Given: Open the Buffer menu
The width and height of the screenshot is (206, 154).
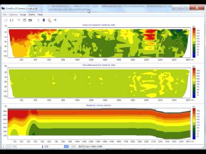Looking at the screenshot, I should 32,15.
